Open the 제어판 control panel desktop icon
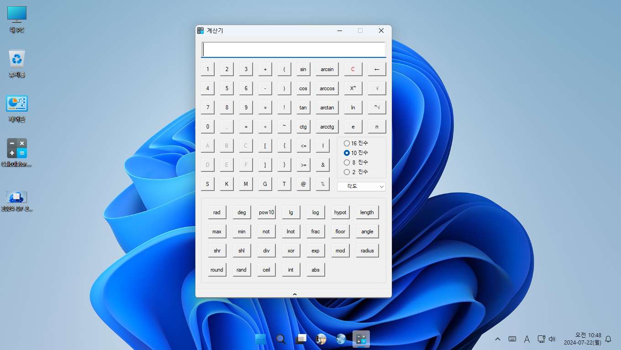 click(x=17, y=108)
